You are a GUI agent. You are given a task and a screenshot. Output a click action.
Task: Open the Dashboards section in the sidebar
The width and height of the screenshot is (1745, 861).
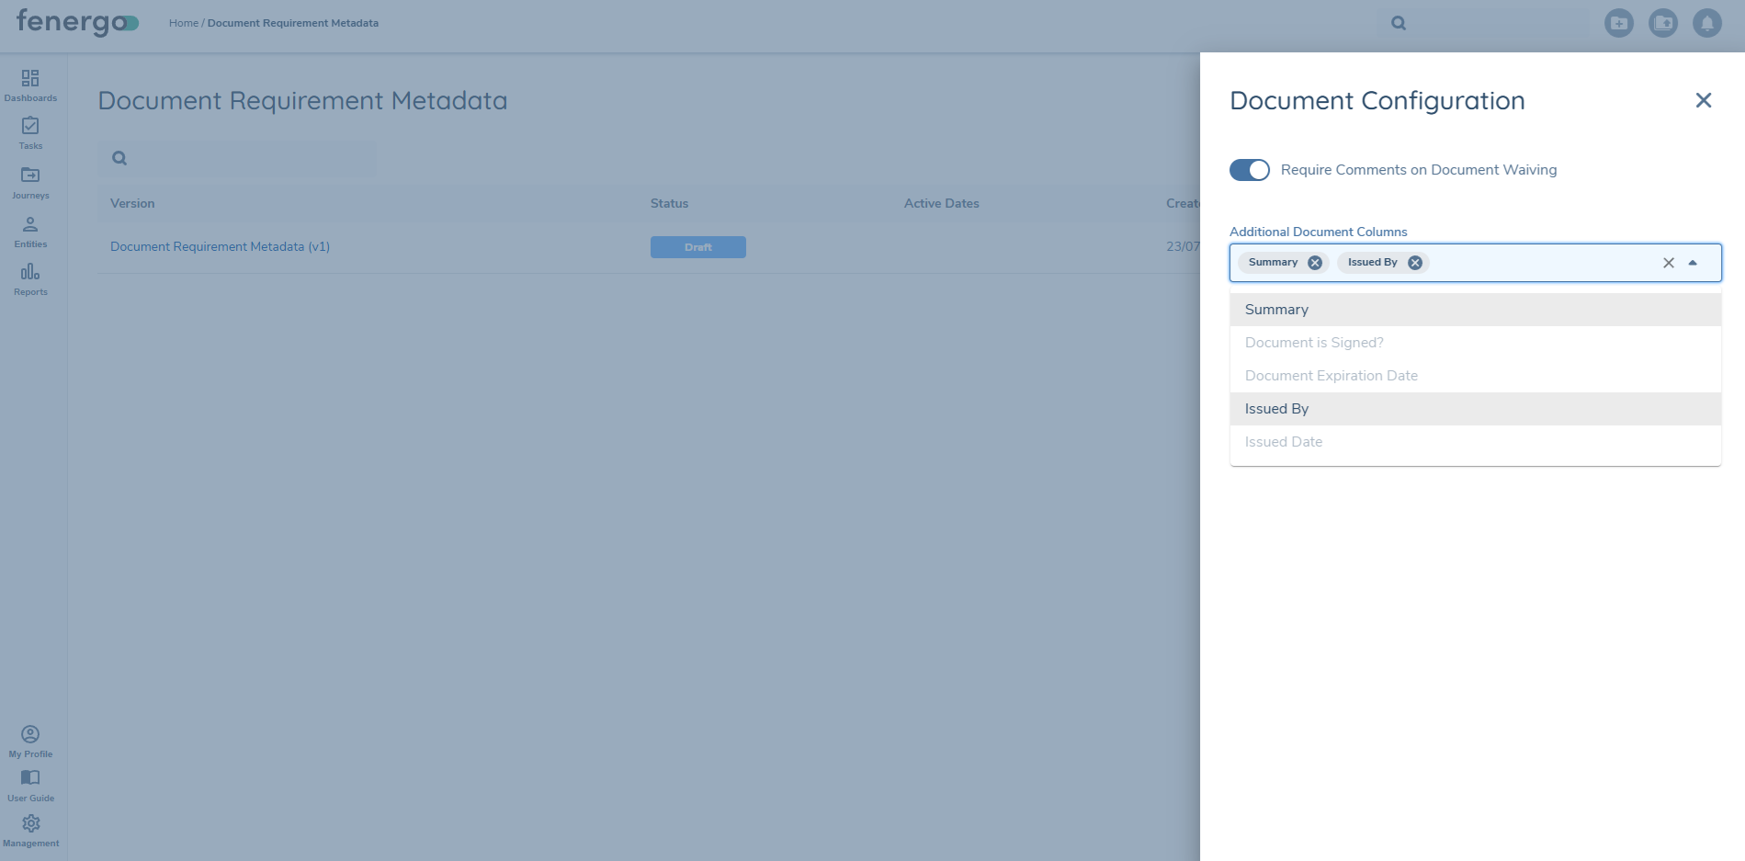[30, 85]
